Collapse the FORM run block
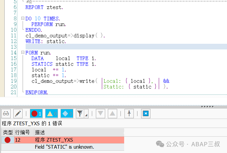227x153 pixels. point(23,52)
